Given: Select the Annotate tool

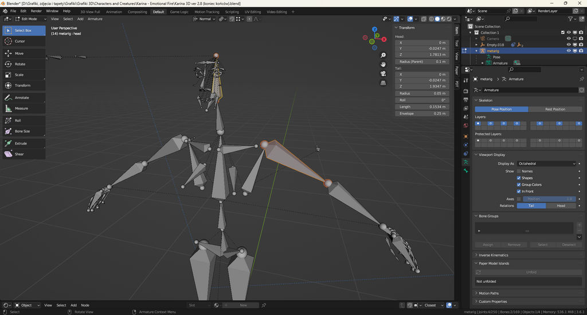Looking at the screenshot, I should pos(21,98).
